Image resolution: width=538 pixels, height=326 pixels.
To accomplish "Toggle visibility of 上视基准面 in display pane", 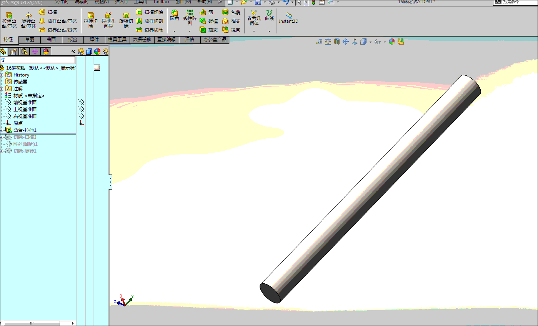I will point(81,109).
